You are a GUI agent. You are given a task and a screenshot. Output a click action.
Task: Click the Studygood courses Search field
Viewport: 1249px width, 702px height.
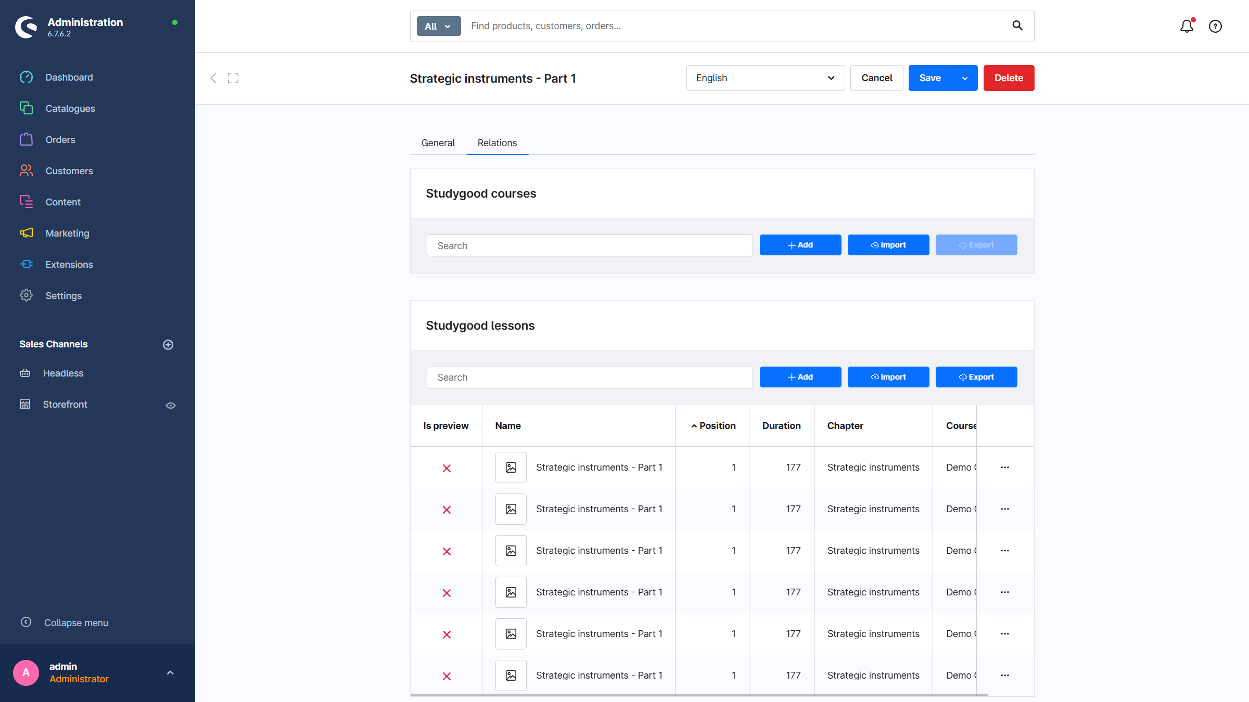point(589,245)
